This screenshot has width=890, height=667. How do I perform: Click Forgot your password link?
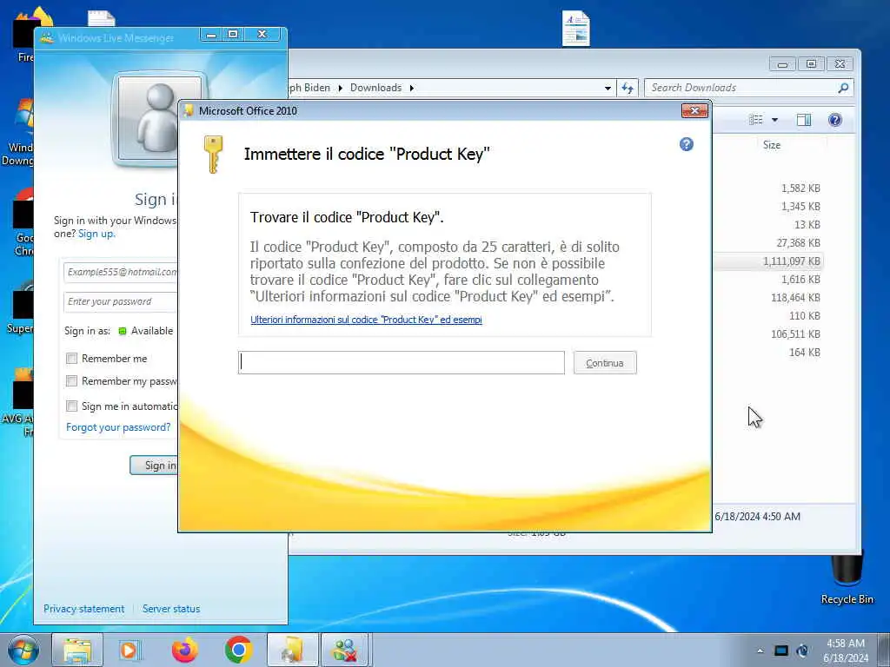[x=118, y=427]
